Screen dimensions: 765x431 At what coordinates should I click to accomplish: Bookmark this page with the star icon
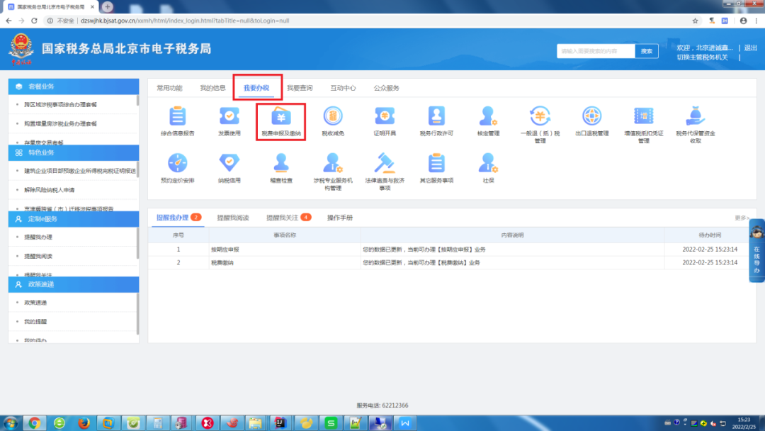pyautogui.click(x=696, y=21)
